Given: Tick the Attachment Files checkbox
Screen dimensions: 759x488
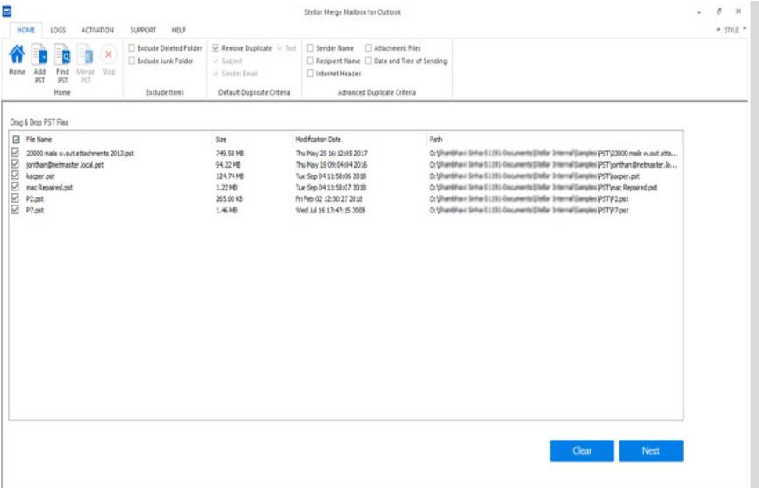Looking at the screenshot, I should (369, 48).
